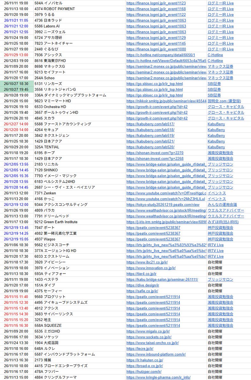Select the cell 5586 Laboro.AI
Screen dimensions: 251x380
47,26
